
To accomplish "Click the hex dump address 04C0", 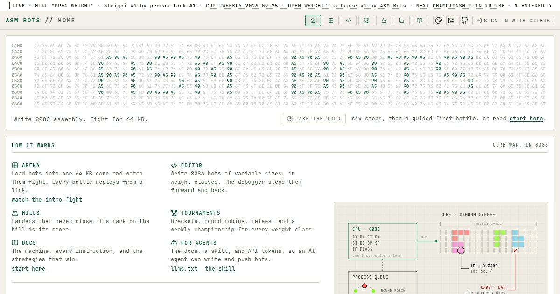I will click(17, 63).
